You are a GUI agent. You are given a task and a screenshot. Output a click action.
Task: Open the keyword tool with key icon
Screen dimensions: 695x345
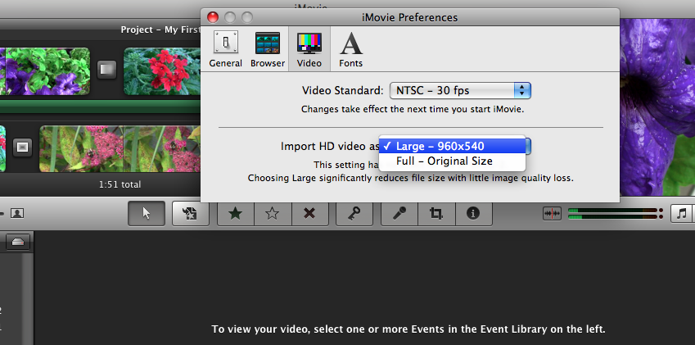tap(354, 214)
